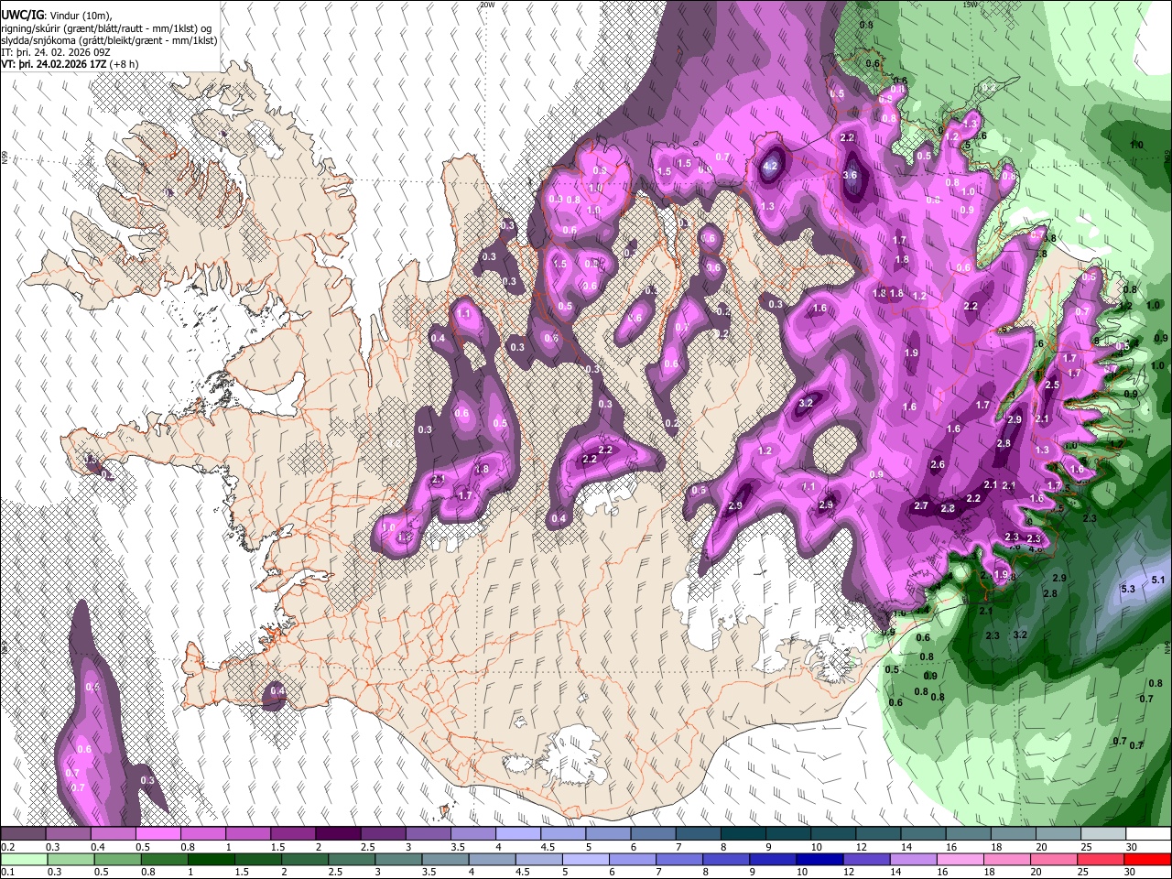Screen dimensions: 1172x879
Task: Click the bright red swatch ending the lower legend row
Action: pyautogui.click(x=1147, y=859)
